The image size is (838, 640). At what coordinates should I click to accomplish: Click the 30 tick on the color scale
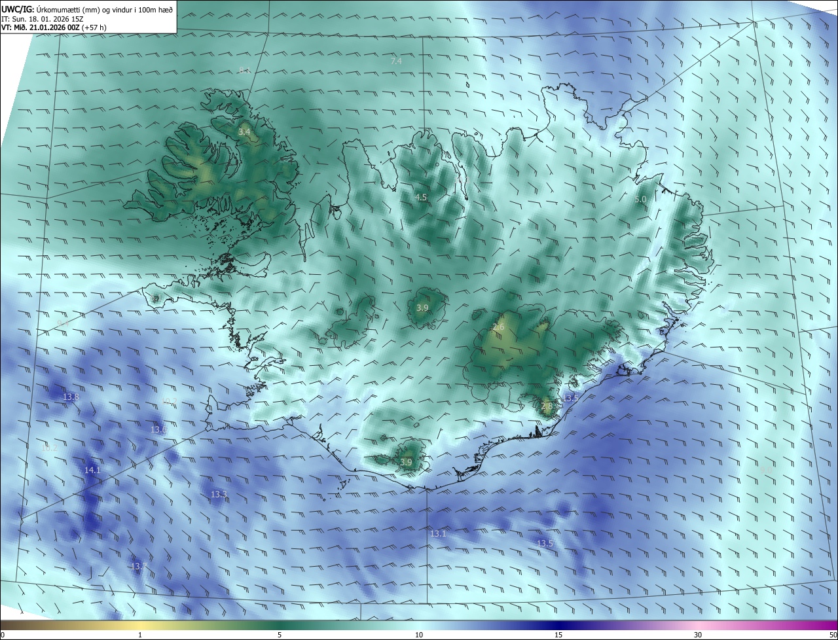coord(698,635)
